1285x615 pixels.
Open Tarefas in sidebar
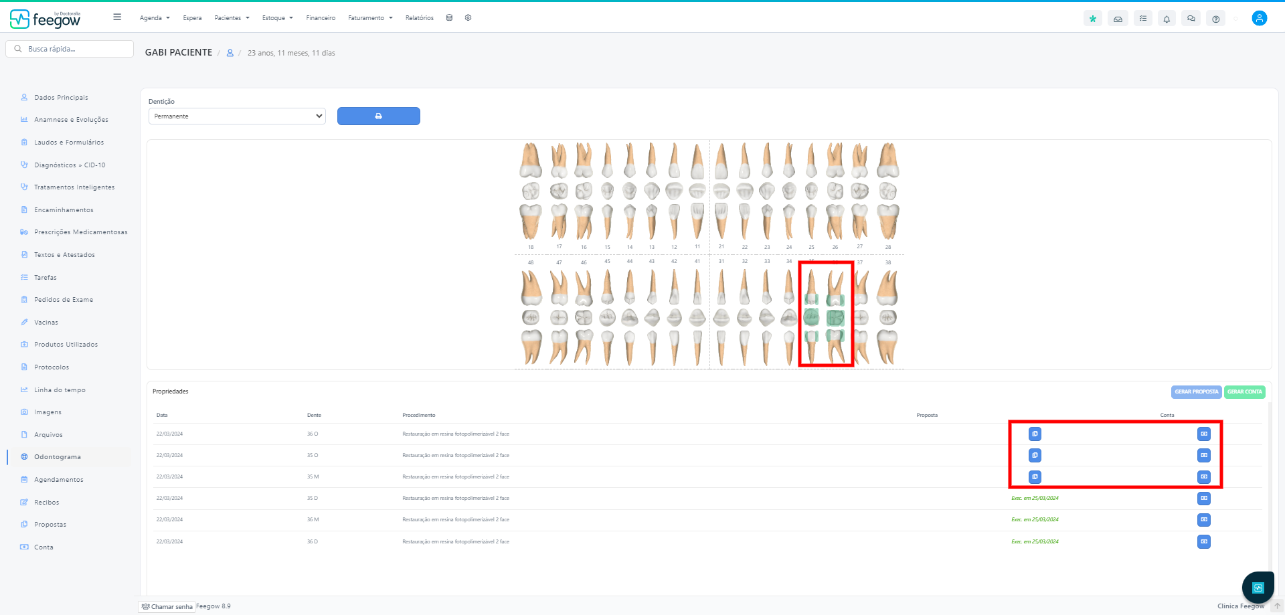(x=46, y=278)
